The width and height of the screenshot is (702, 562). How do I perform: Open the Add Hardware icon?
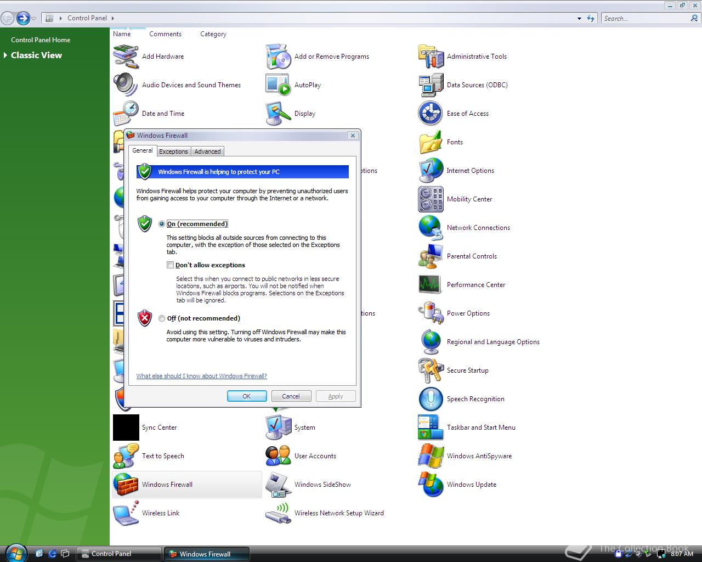tap(126, 56)
